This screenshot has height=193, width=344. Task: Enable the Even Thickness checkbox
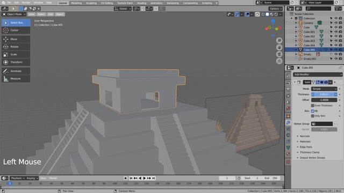(313, 106)
